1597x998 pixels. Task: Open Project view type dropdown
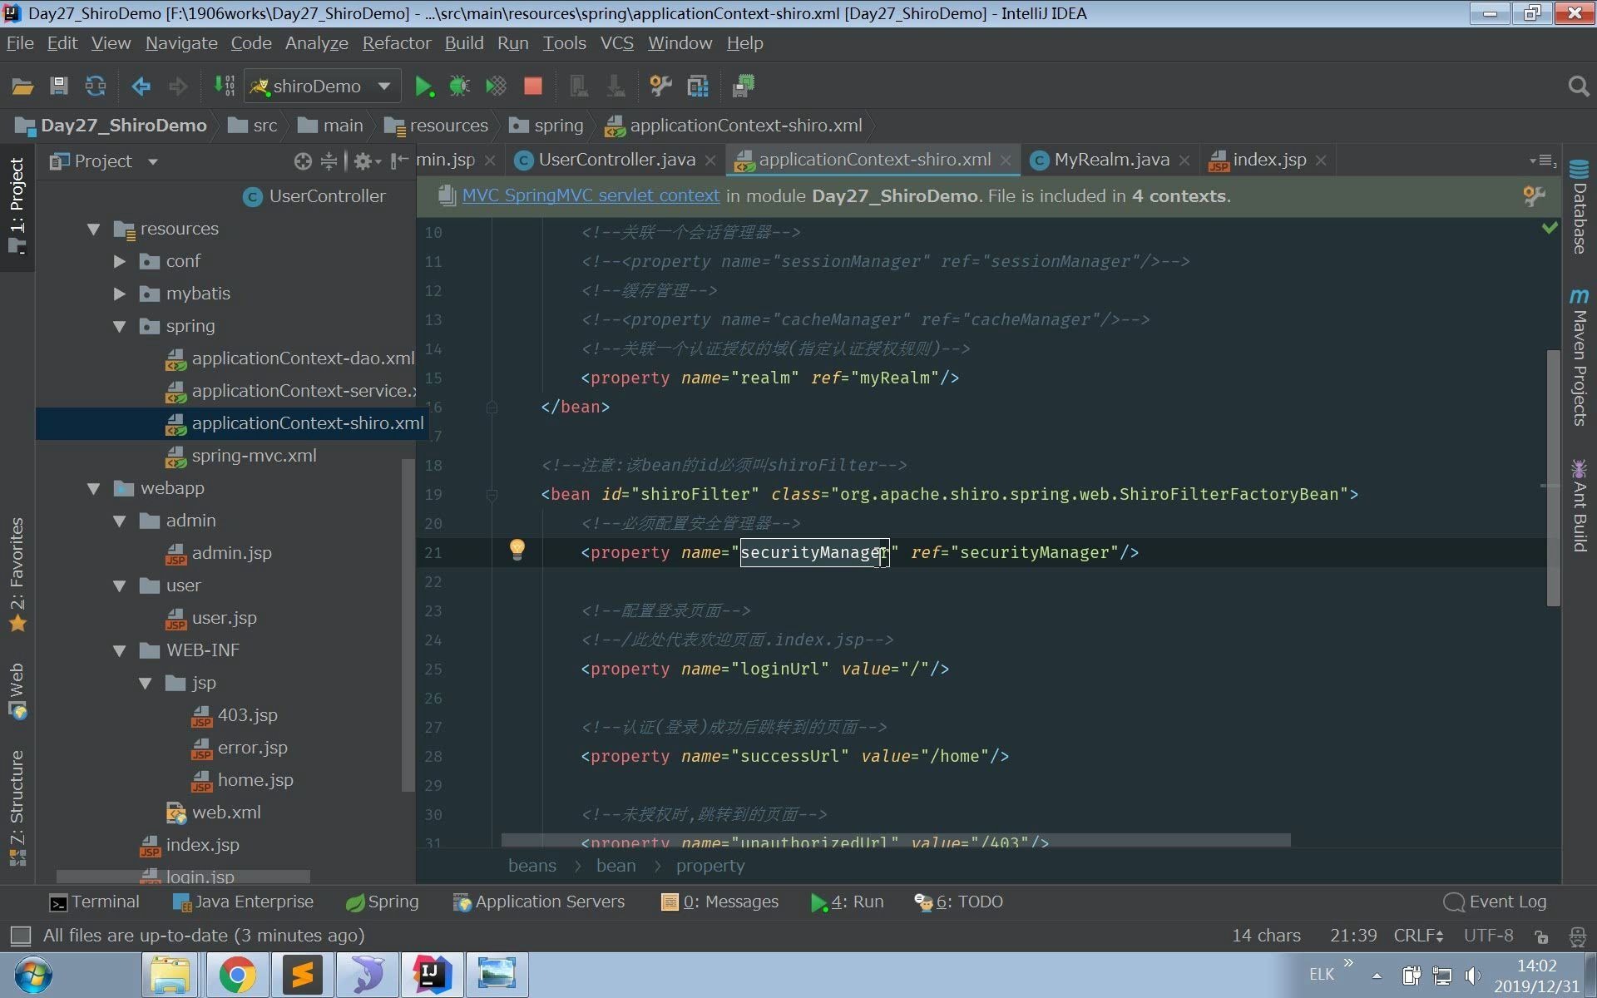[153, 161]
